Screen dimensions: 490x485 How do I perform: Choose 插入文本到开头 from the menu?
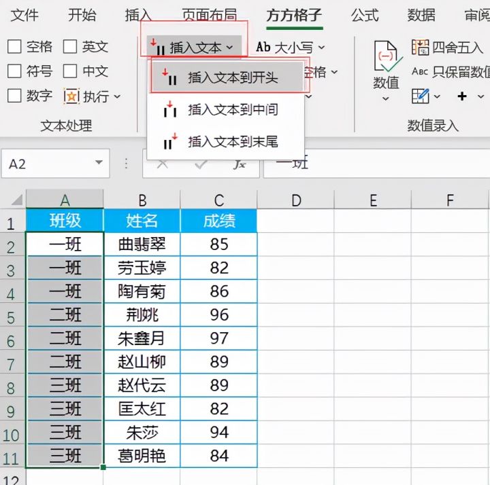[227, 77]
